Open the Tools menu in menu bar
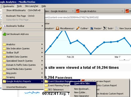 (x=19, y=6)
